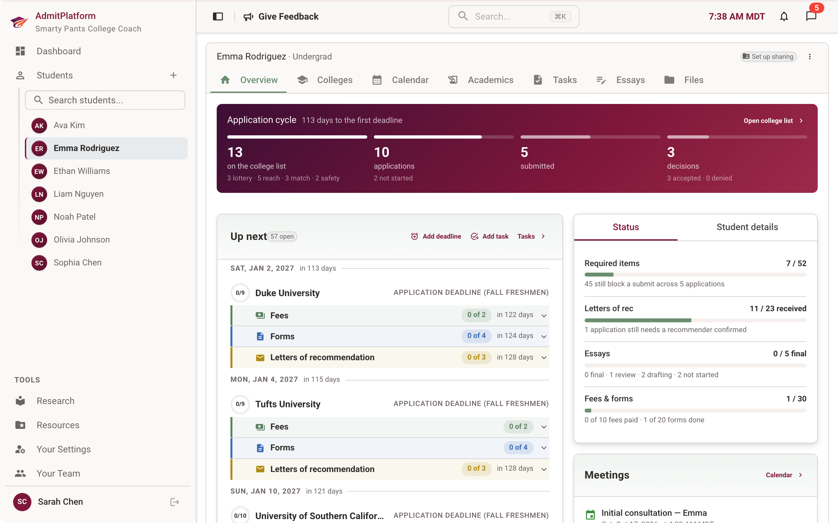Expand Tufts University Fees row chevron

tap(544, 427)
